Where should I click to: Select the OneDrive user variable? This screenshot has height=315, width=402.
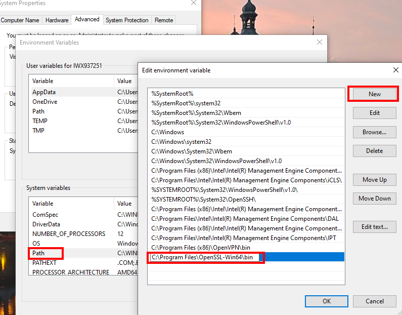click(44, 102)
